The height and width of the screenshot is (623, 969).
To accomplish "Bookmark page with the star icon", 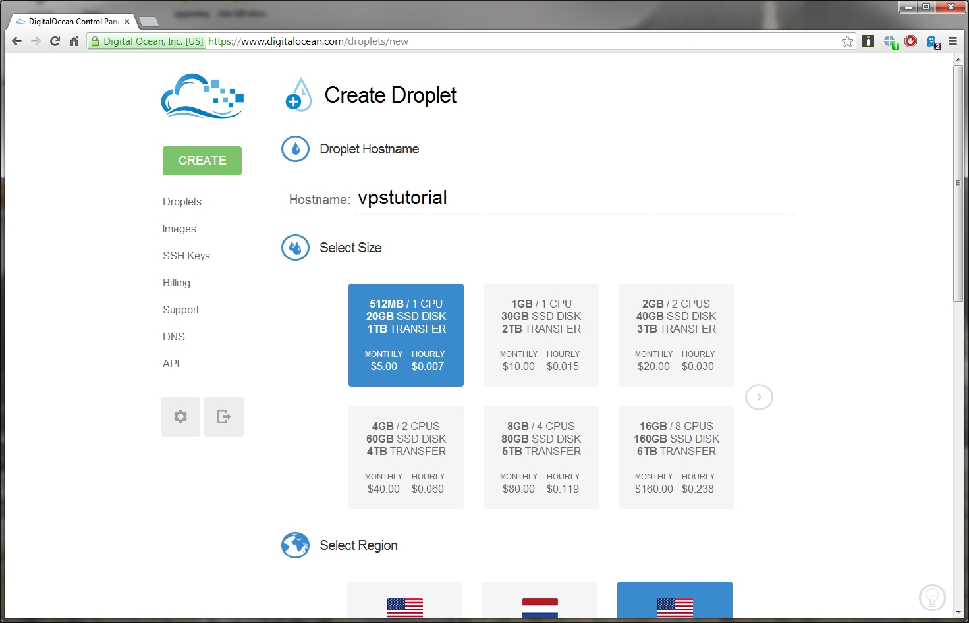I will pyautogui.click(x=847, y=41).
